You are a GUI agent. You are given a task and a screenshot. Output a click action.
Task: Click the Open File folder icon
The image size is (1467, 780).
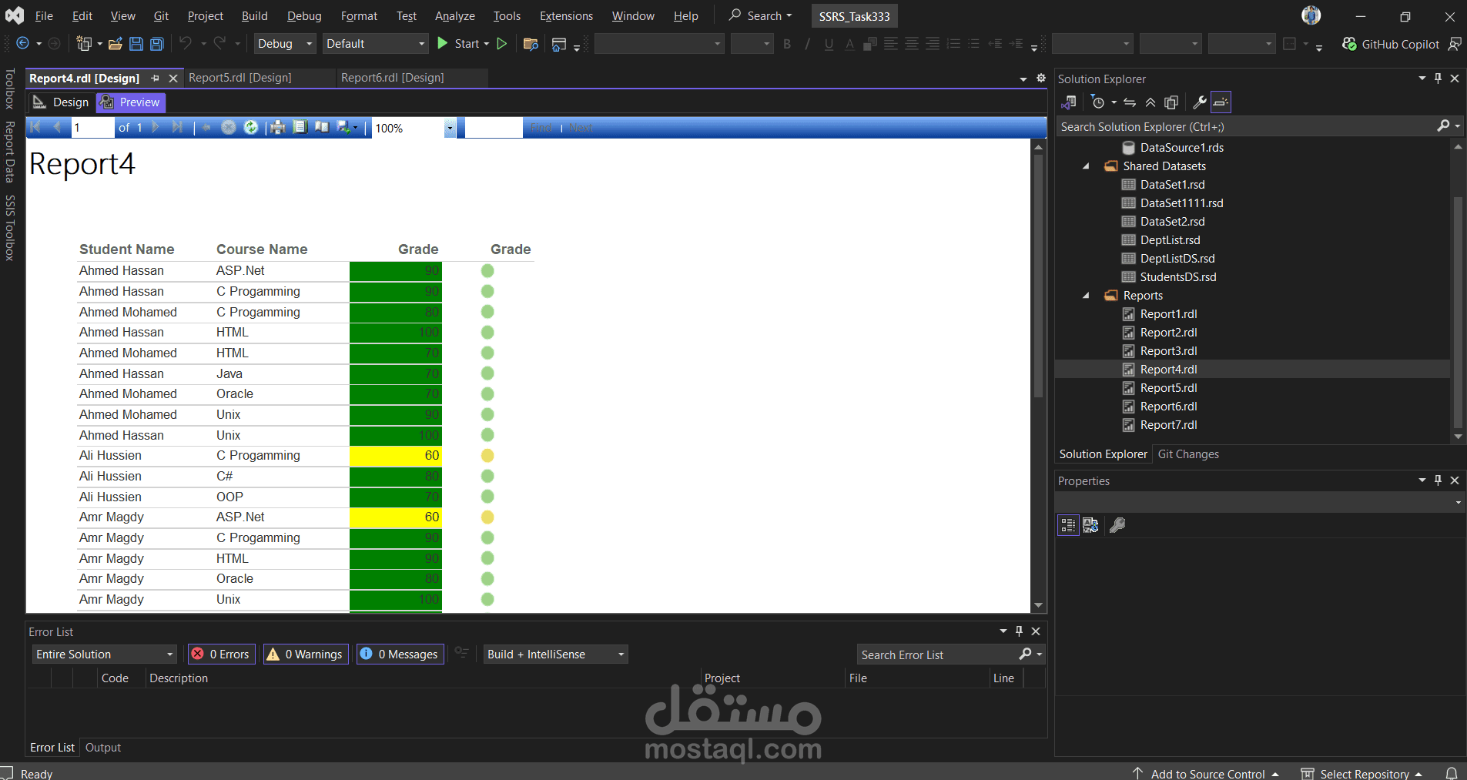coord(116,44)
